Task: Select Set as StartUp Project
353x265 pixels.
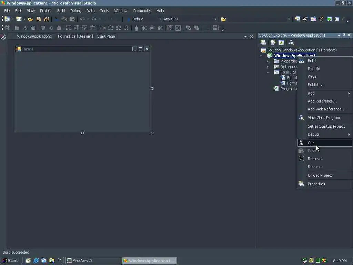Action: tap(325, 126)
